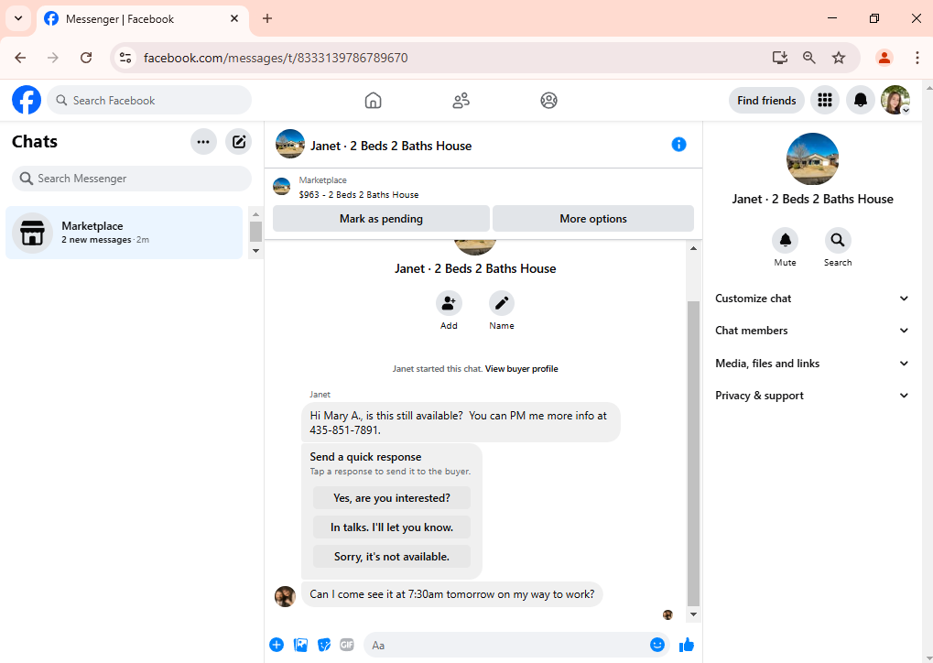
Task: Open the tab search dropdown arrow
Action: 18,18
